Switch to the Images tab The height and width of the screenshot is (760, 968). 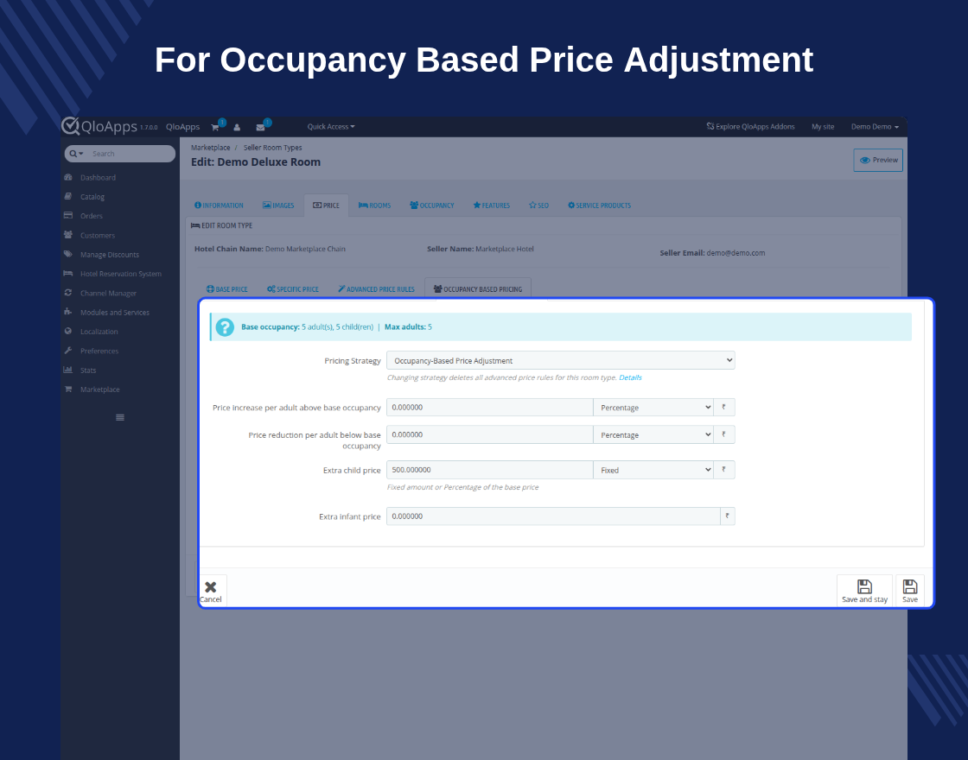[278, 206]
